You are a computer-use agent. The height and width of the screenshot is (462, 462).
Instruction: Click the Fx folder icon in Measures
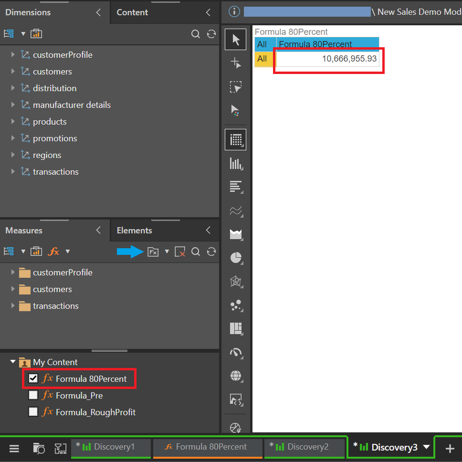pyautogui.click(x=153, y=252)
